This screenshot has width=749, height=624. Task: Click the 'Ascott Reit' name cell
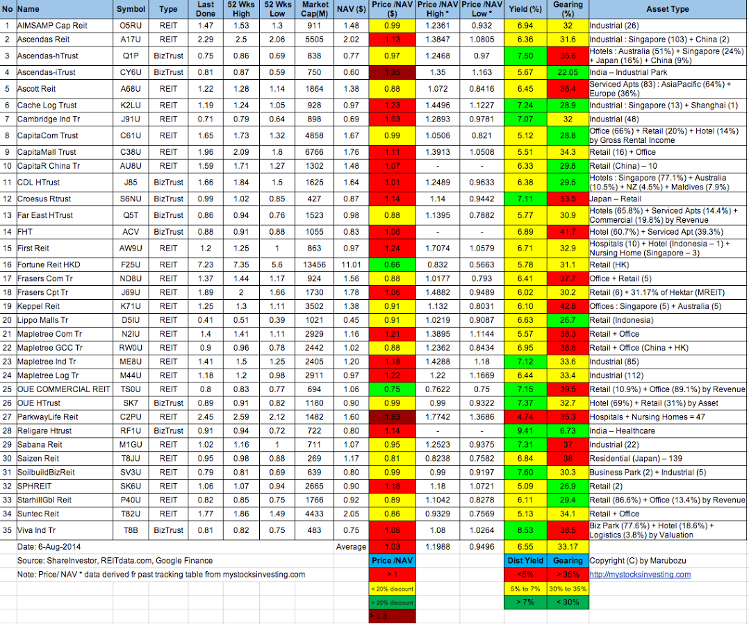[64, 89]
